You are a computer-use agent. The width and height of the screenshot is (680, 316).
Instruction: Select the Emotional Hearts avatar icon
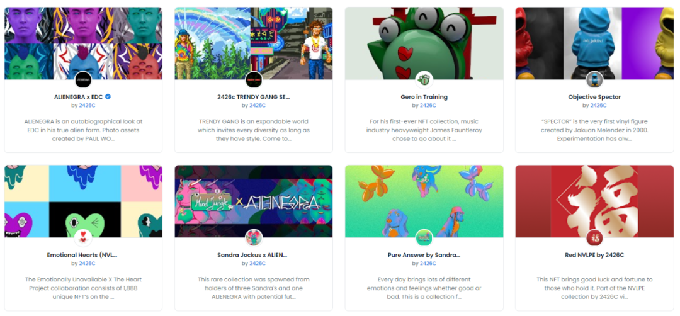tap(83, 237)
